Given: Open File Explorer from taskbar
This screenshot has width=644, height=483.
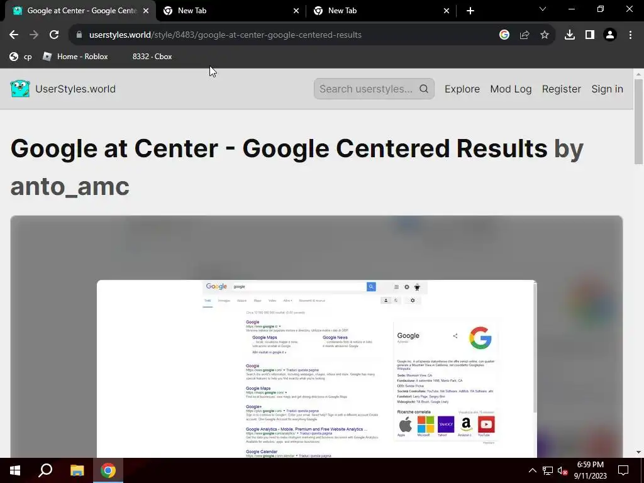Looking at the screenshot, I should click(77, 470).
